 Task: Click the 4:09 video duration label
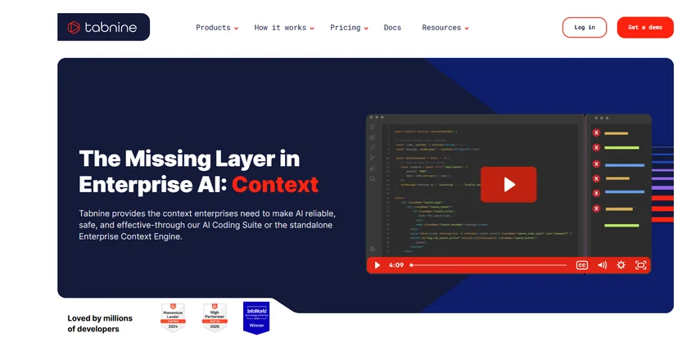coord(396,265)
